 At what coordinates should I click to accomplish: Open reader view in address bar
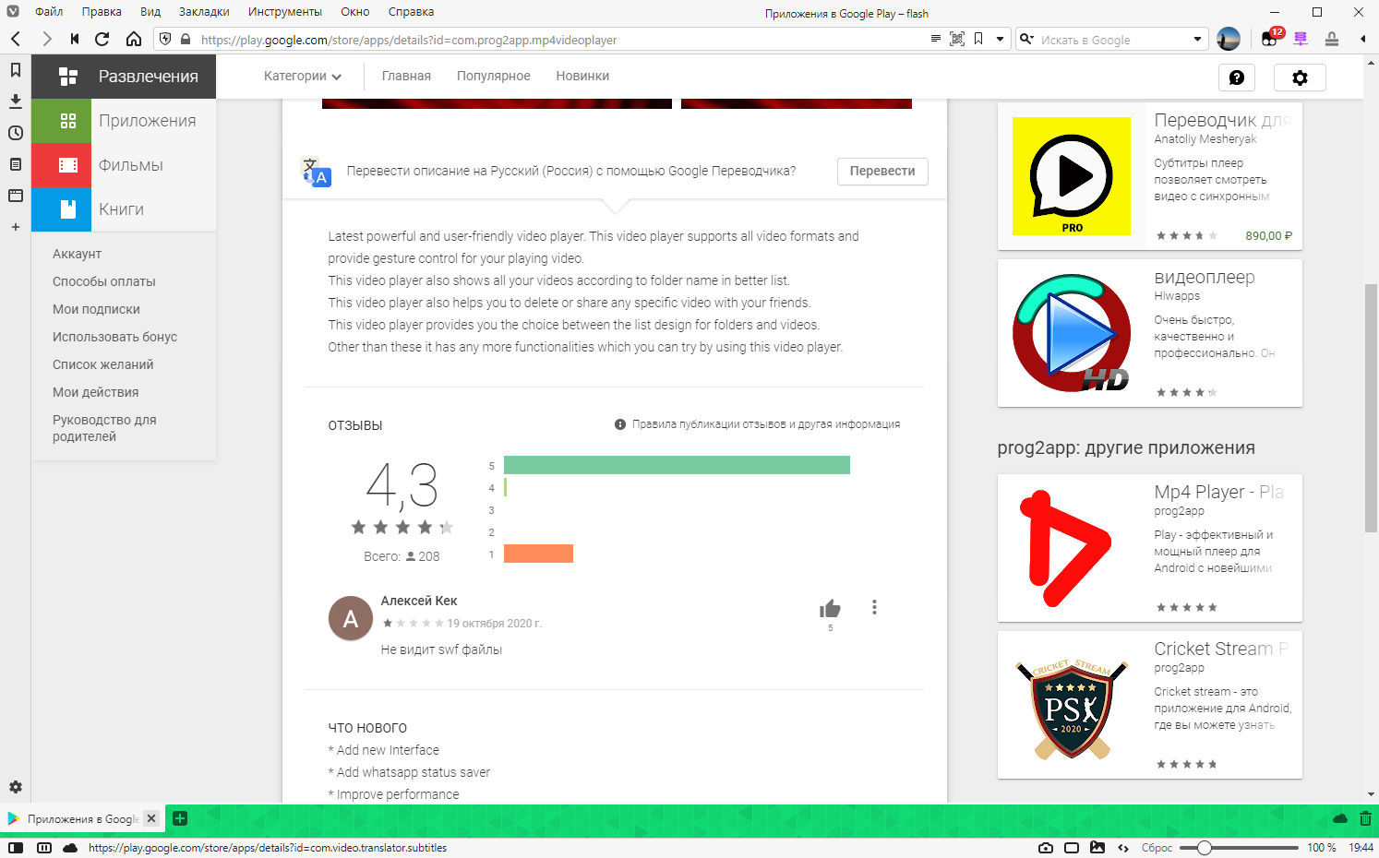click(x=935, y=39)
